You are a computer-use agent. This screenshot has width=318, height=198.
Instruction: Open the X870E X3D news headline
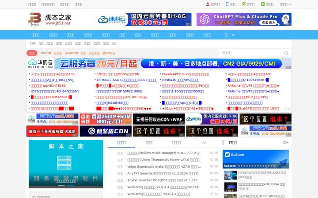point(262,175)
